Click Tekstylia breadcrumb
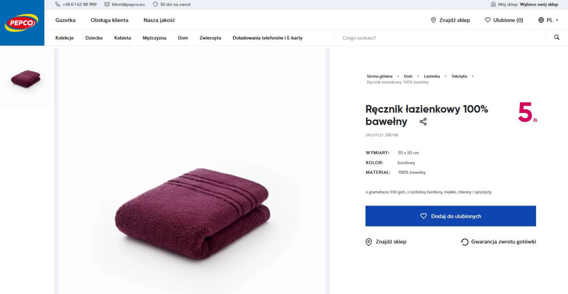Screen dimensions: 568x294 [x=459, y=76]
